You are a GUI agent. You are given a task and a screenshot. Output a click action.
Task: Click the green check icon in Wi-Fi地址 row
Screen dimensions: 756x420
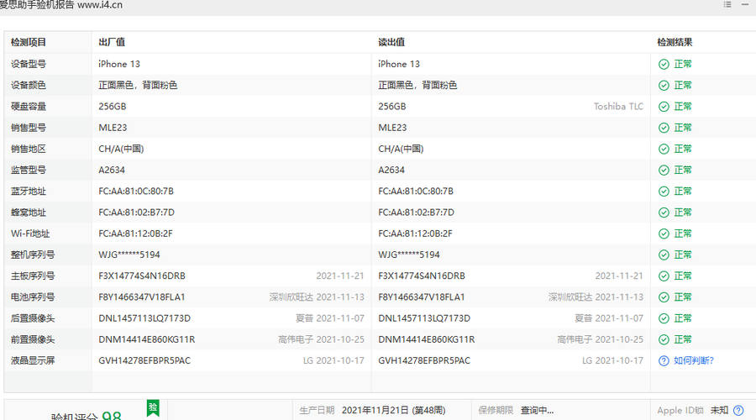[664, 234]
